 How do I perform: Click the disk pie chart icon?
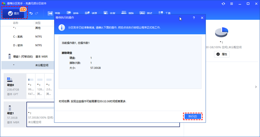222,32
